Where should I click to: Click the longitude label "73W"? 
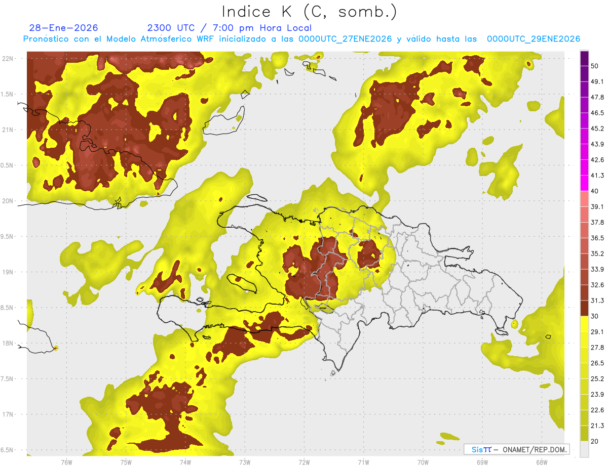(245, 462)
